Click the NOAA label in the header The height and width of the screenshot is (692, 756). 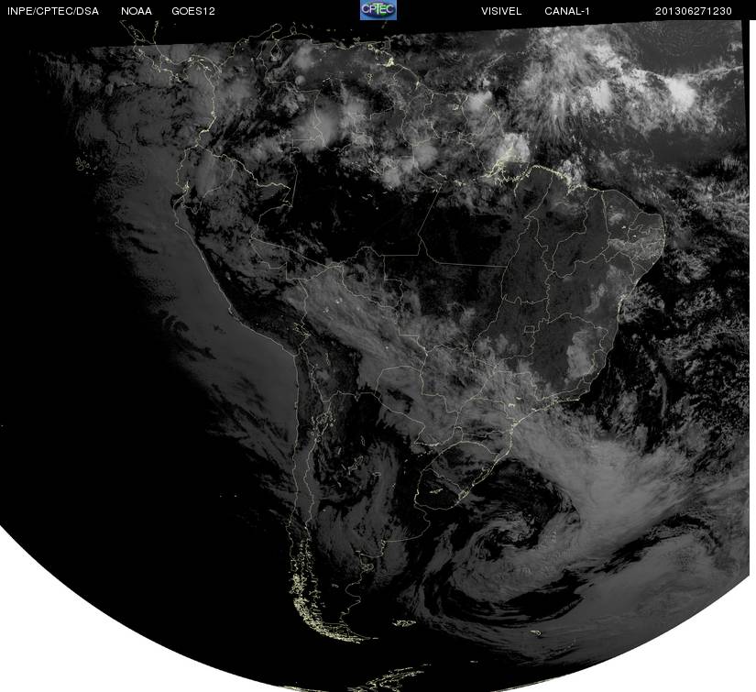(137, 11)
